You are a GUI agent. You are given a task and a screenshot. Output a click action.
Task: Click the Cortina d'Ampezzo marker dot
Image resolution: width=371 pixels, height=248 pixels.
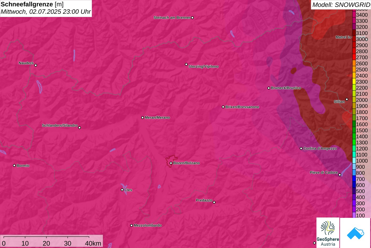click(x=301, y=148)
